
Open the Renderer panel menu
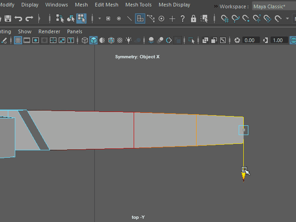click(x=49, y=31)
